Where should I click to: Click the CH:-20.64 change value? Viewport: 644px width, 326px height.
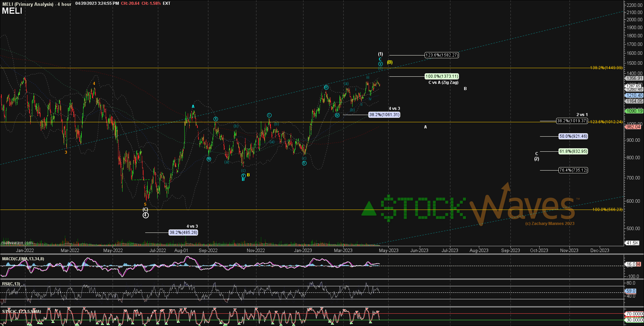click(x=130, y=3)
